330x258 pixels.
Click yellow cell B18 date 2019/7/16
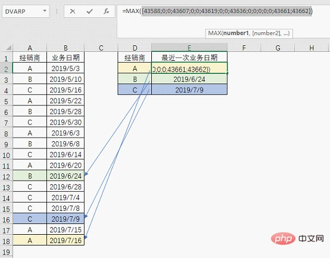(66, 240)
